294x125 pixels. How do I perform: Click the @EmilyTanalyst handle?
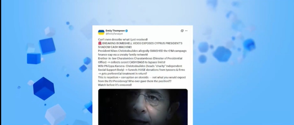click(x=114, y=34)
